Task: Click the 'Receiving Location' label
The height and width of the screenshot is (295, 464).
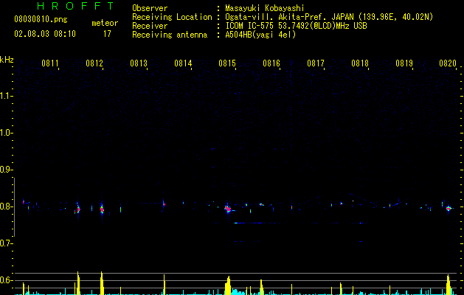Action: click(x=172, y=17)
